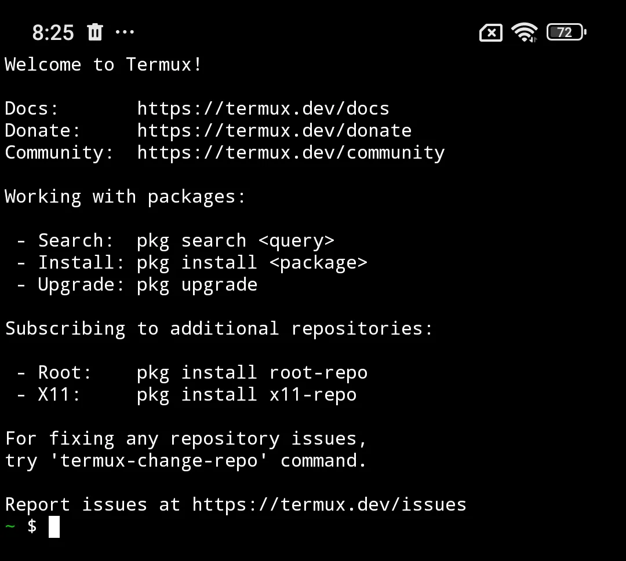The height and width of the screenshot is (561, 626).
Task: Click the 'pkg install root-repo' command
Action: click(252, 372)
